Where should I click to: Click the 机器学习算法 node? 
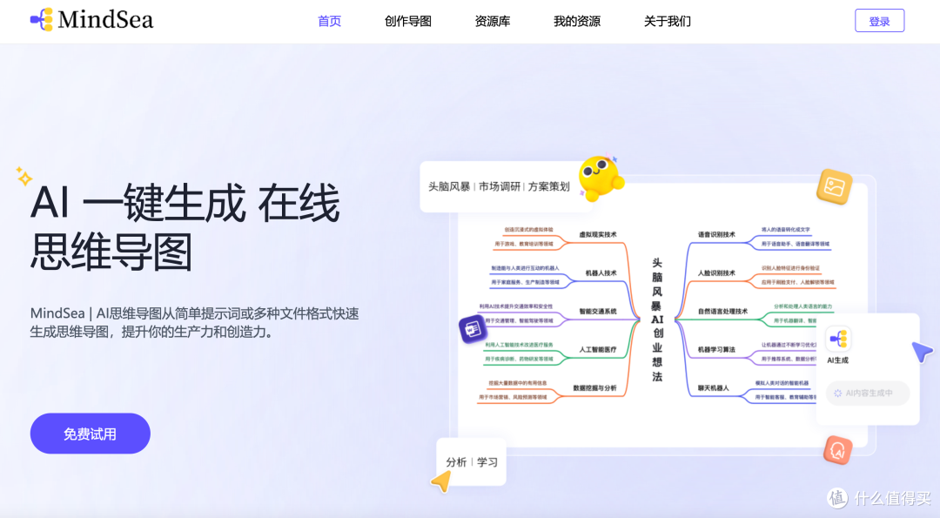[x=716, y=349]
